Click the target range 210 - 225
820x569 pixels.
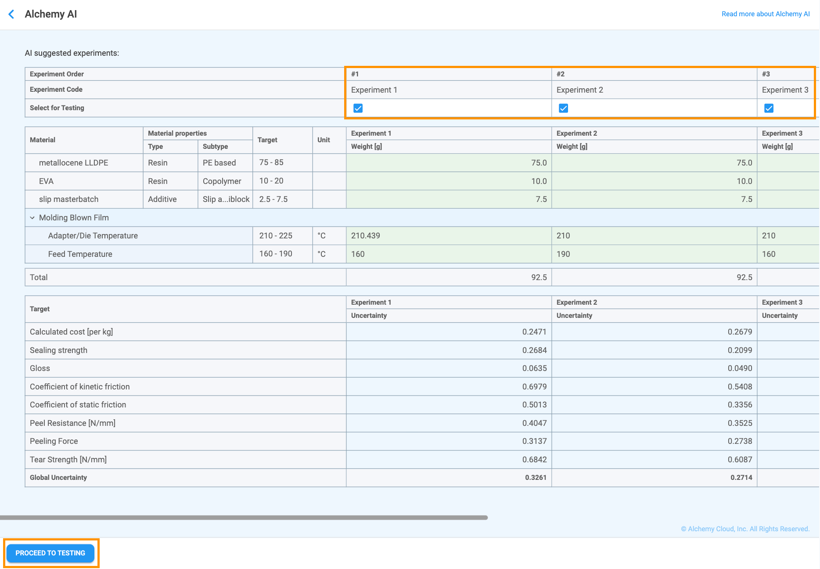click(276, 236)
